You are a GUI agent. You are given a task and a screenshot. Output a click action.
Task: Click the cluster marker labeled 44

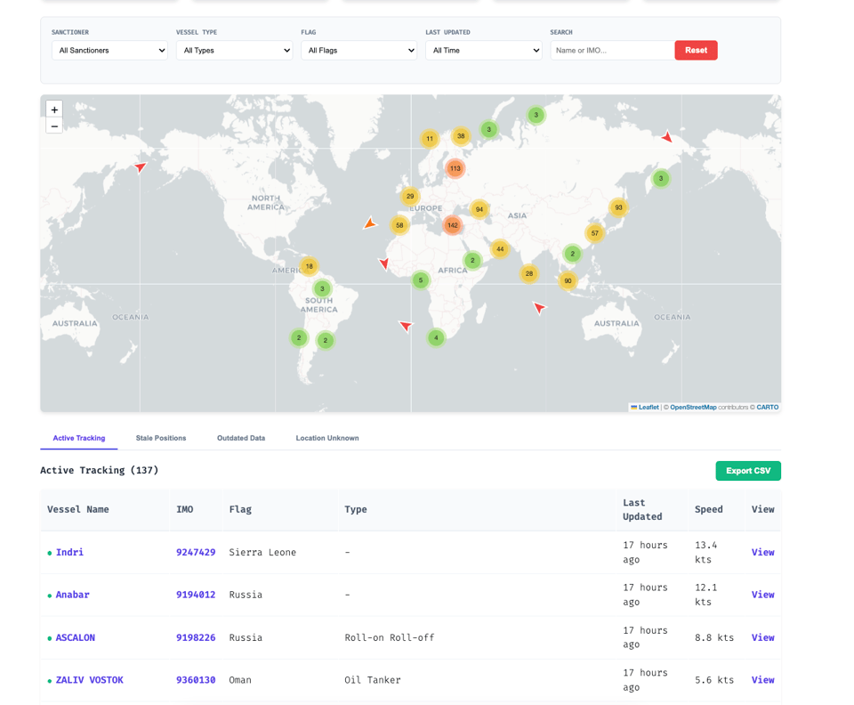click(x=500, y=249)
